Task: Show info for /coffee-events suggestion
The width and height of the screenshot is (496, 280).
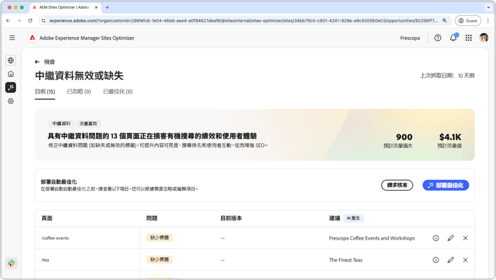Action: tap(436, 238)
